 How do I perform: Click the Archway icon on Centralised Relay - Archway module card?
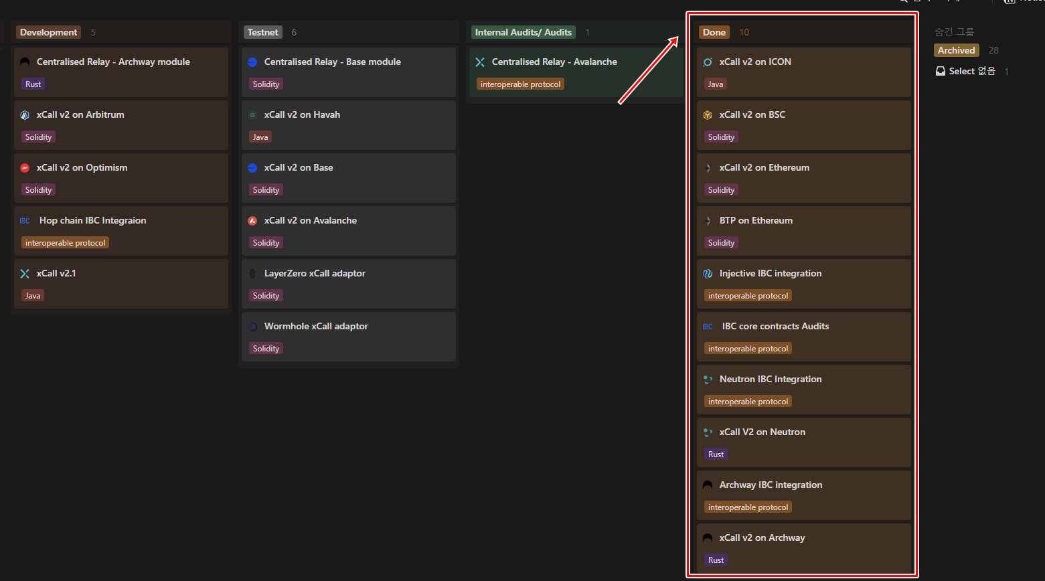[x=25, y=62]
